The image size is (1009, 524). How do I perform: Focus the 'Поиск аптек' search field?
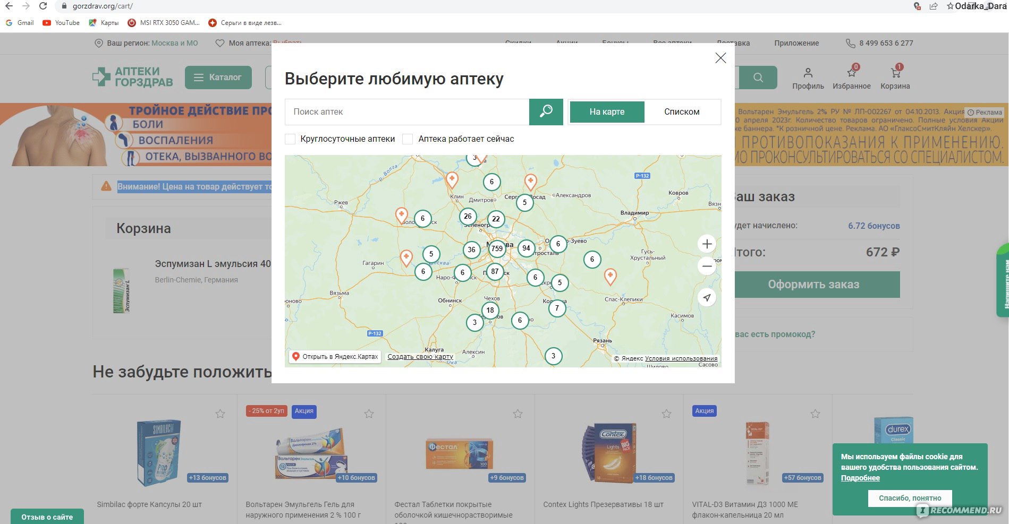(407, 112)
